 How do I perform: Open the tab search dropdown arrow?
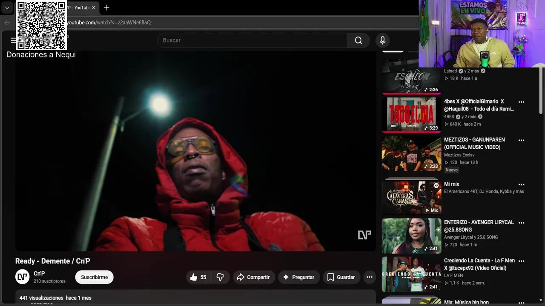coord(7,8)
